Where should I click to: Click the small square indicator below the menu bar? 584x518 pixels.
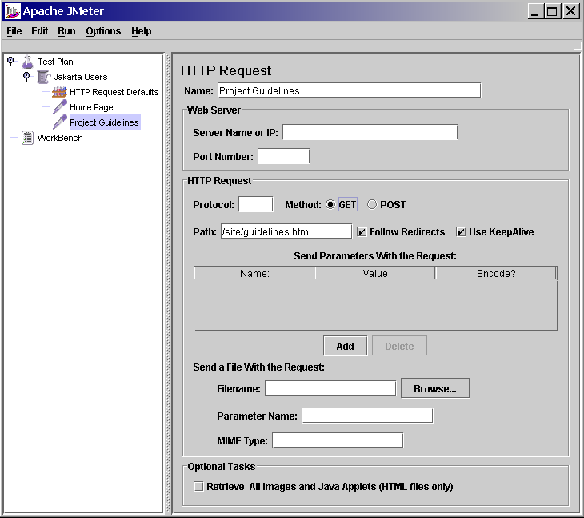[x=577, y=46]
